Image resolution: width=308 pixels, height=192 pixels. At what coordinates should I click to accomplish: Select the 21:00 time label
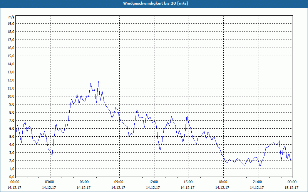tap(257, 182)
